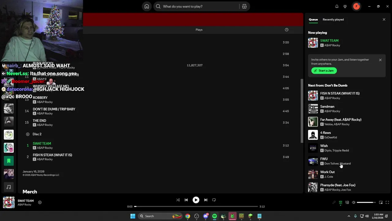The width and height of the screenshot is (392, 221).
Task: Open the Friend Activity people icon
Action: tap(345, 6)
